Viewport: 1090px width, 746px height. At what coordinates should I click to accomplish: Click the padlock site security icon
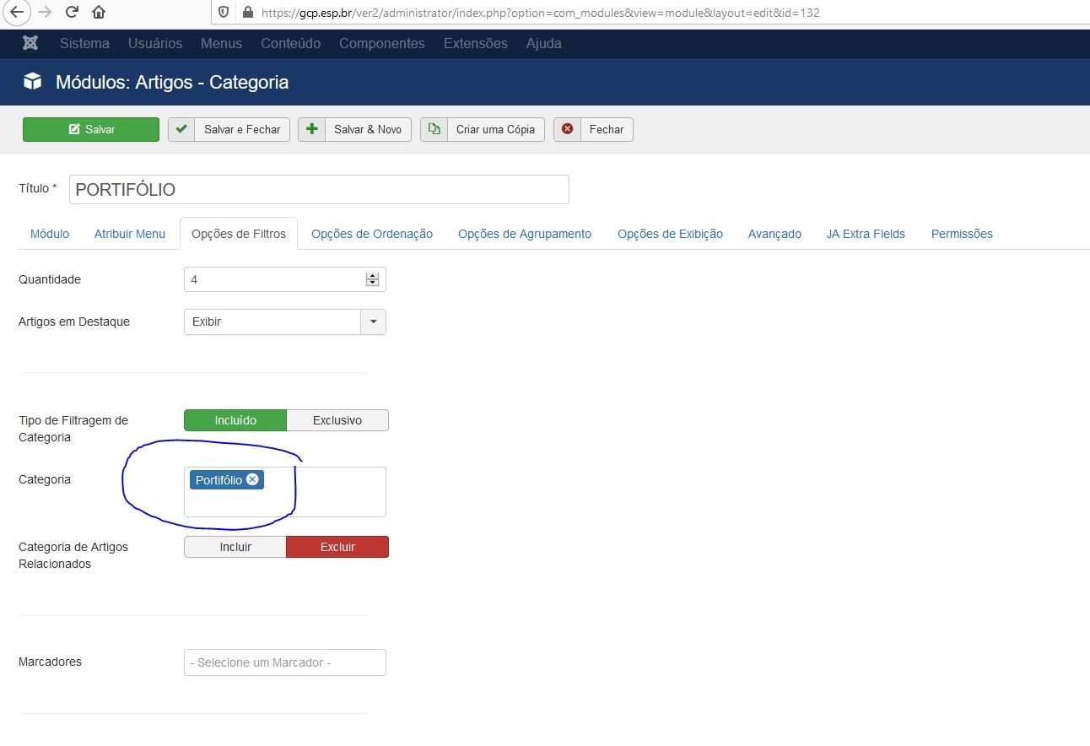(x=247, y=13)
